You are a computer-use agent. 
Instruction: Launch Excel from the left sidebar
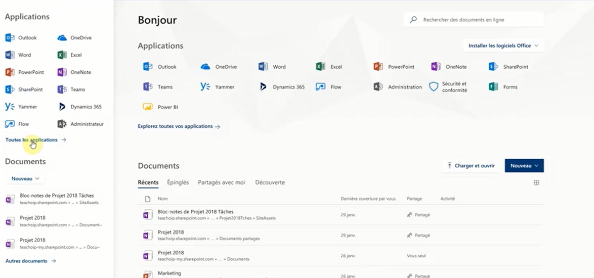(x=70, y=55)
